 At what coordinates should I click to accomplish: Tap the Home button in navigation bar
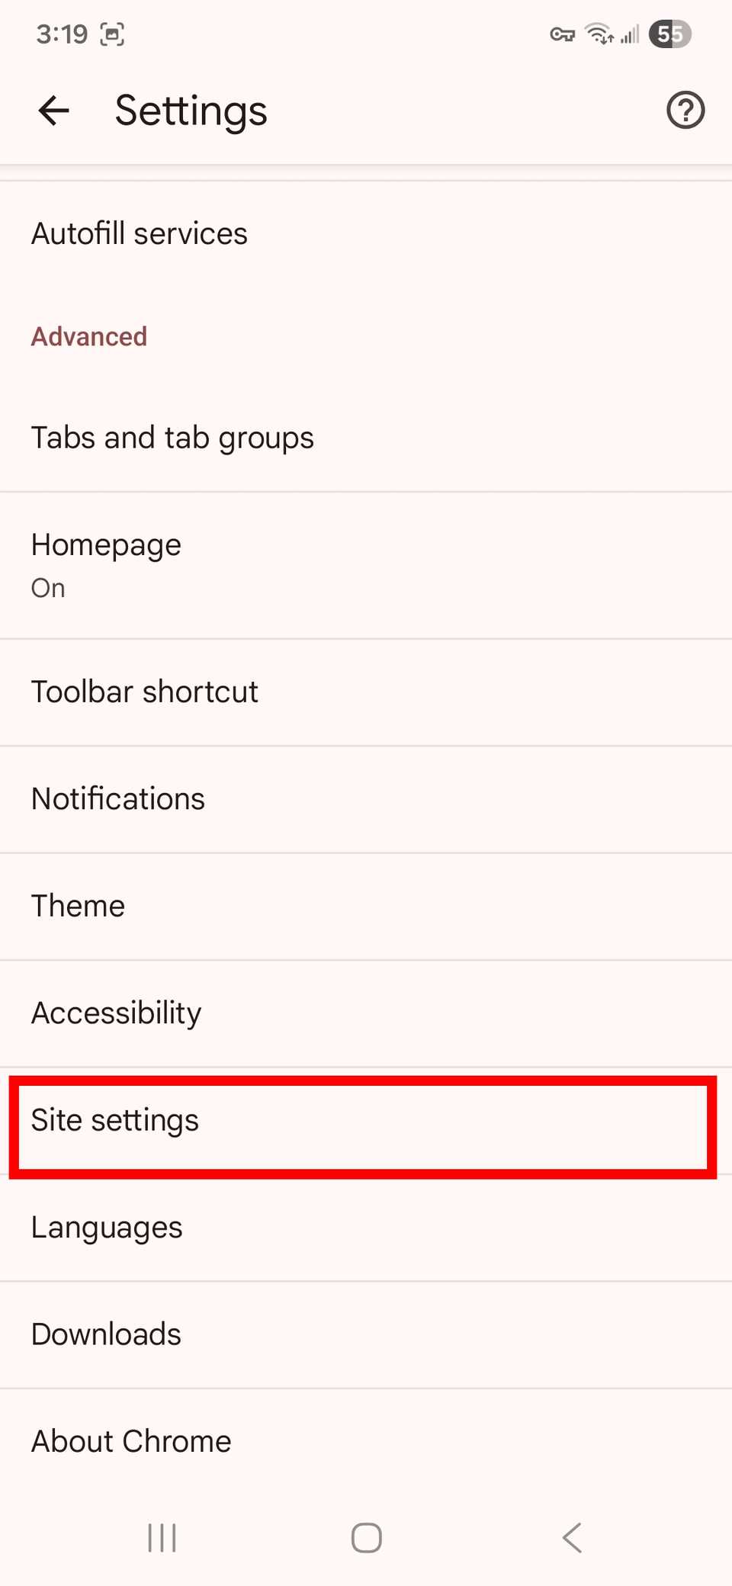point(366,1538)
